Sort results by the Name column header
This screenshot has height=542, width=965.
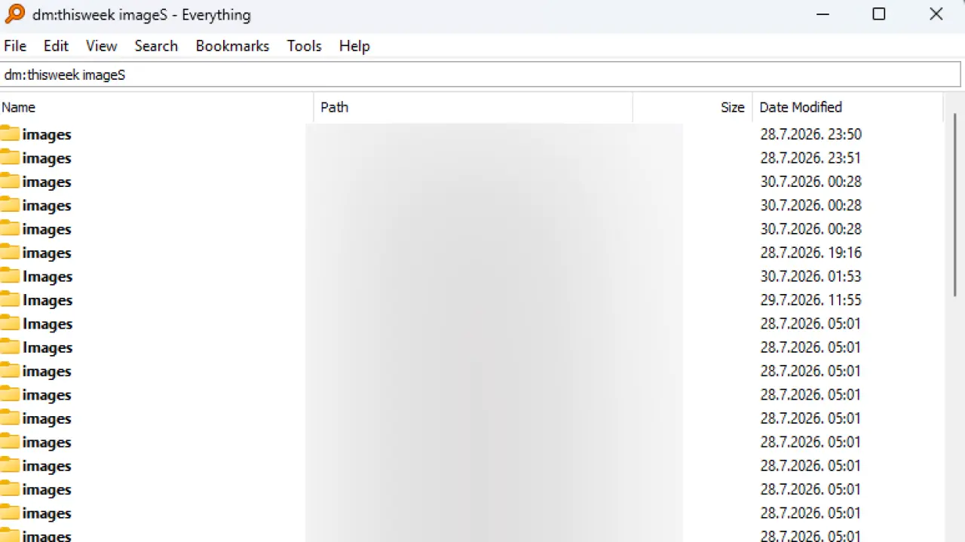(x=156, y=107)
